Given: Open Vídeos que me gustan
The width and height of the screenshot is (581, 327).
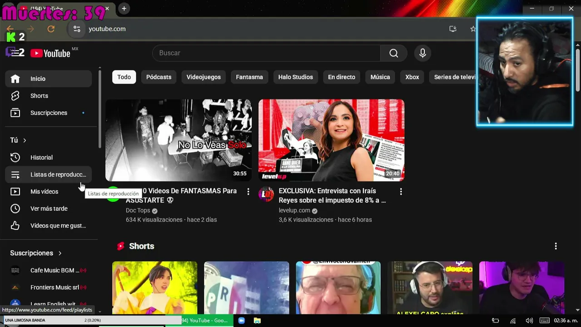Looking at the screenshot, I should [49, 226].
